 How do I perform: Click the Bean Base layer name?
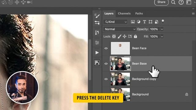click(139, 64)
